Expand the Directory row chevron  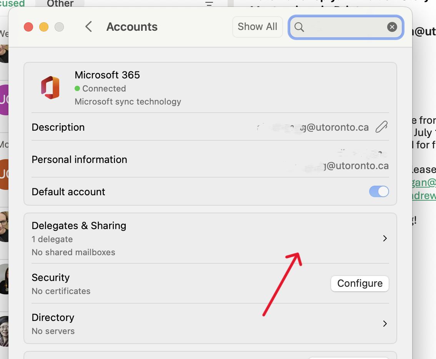pos(384,324)
